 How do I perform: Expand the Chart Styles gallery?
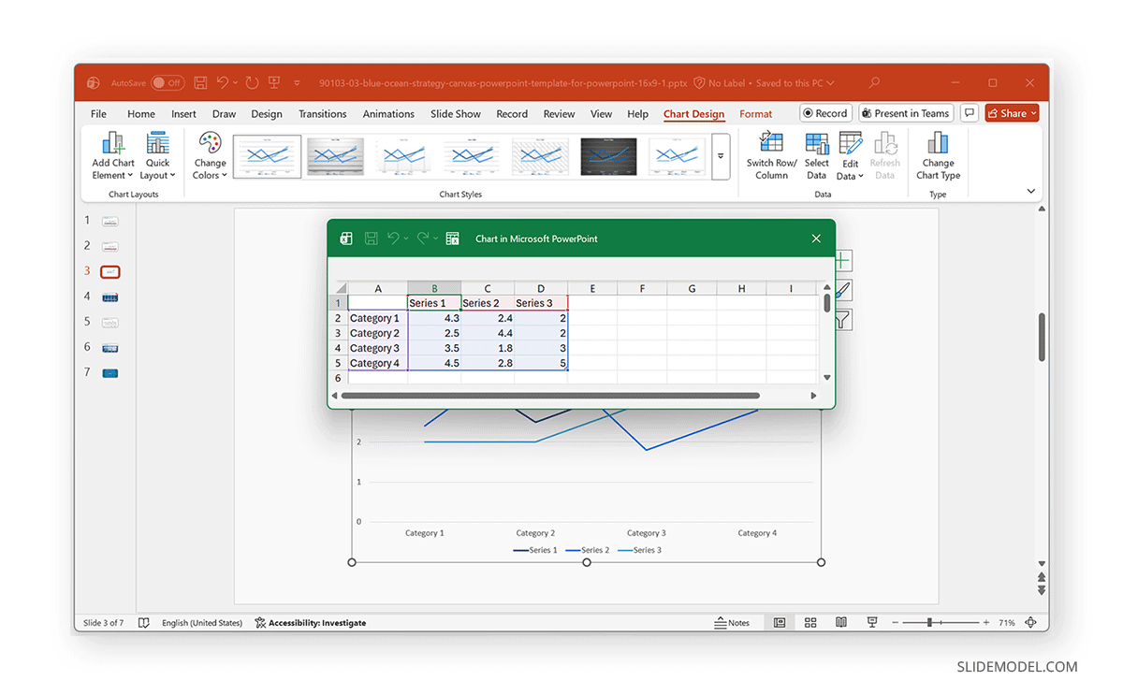pos(720,156)
